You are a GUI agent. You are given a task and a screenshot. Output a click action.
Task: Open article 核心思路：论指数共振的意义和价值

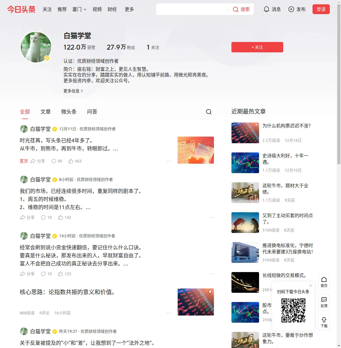click(x=69, y=292)
